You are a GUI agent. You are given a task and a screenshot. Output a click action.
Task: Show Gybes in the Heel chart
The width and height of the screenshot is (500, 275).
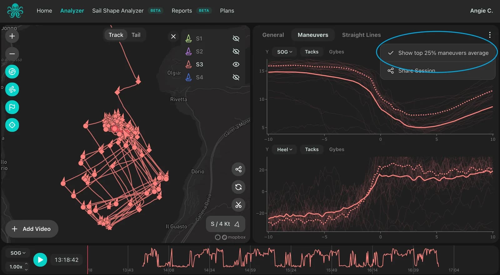337,149
